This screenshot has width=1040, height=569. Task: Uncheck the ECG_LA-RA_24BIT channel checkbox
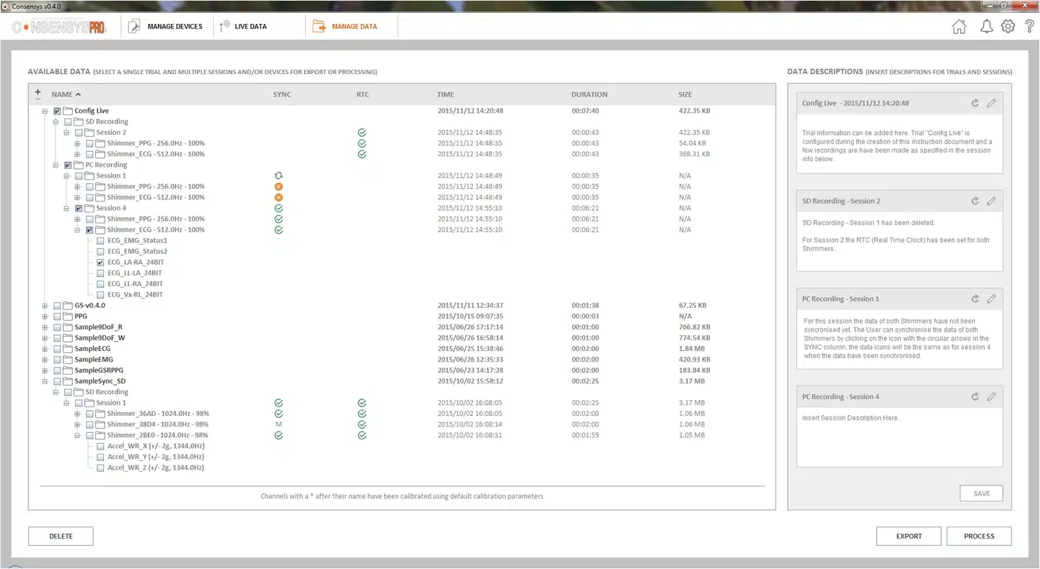101,262
